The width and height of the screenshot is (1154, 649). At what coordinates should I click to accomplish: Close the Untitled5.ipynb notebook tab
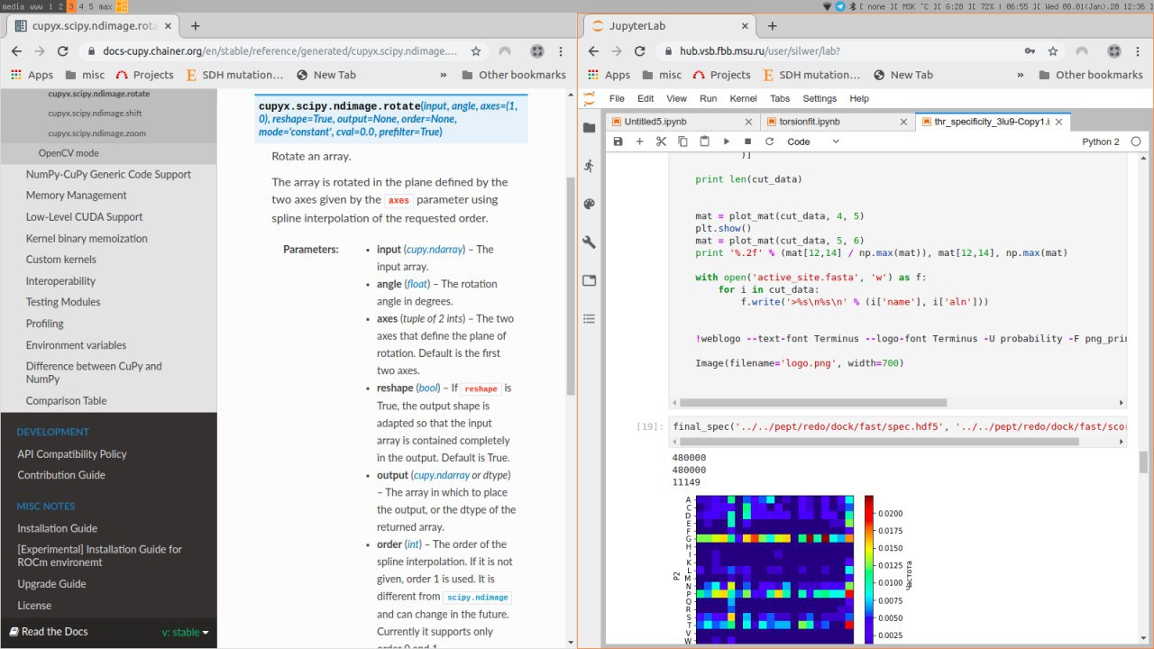coord(747,121)
